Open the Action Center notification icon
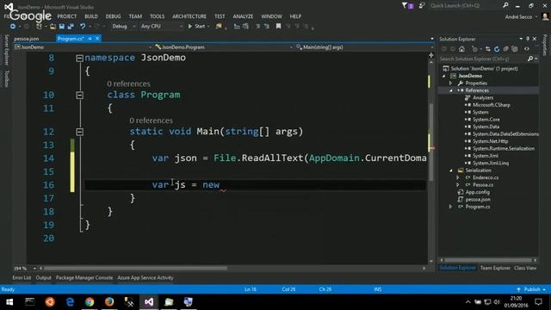The image size is (551, 310). [538, 302]
